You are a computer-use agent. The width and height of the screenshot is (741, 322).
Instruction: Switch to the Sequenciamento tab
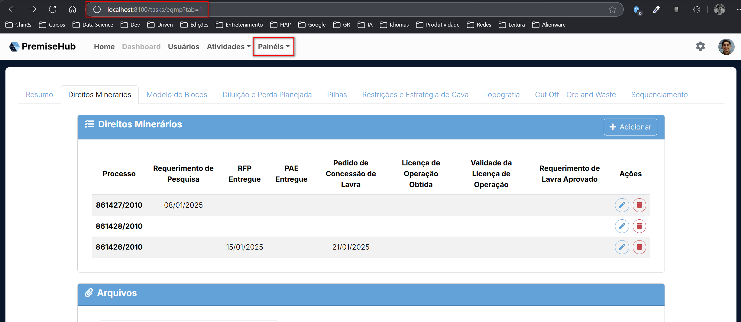[x=659, y=95]
